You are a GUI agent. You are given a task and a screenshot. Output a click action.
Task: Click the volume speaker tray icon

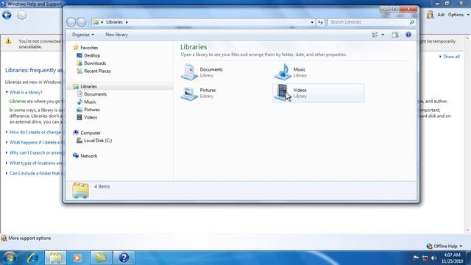click(433, 258)
